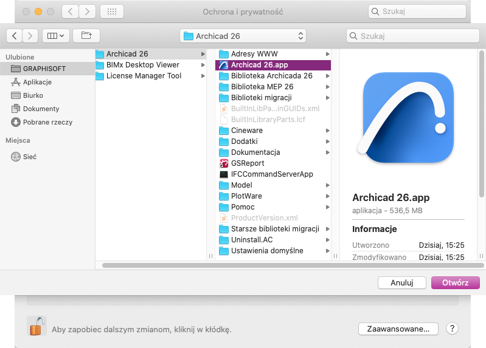Expand the BIMx Desktop Viewer arrow
The width and height of the screenshot is (486, 348).
point(203,65)
